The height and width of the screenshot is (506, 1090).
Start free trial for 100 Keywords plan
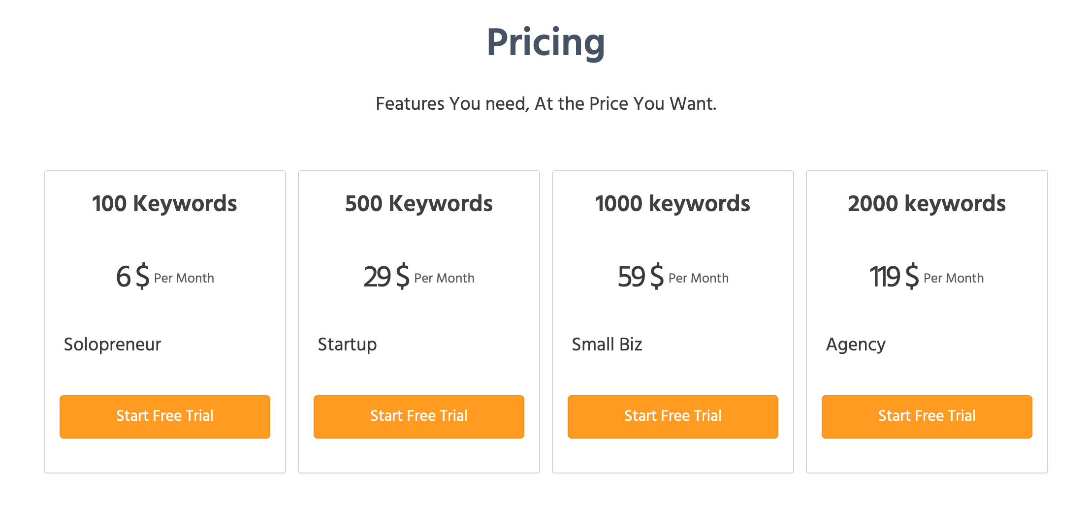click(165, 416)
